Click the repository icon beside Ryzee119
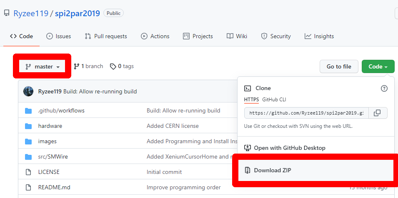The width and height of the screenshot is (398, 198). pos(7,13)
